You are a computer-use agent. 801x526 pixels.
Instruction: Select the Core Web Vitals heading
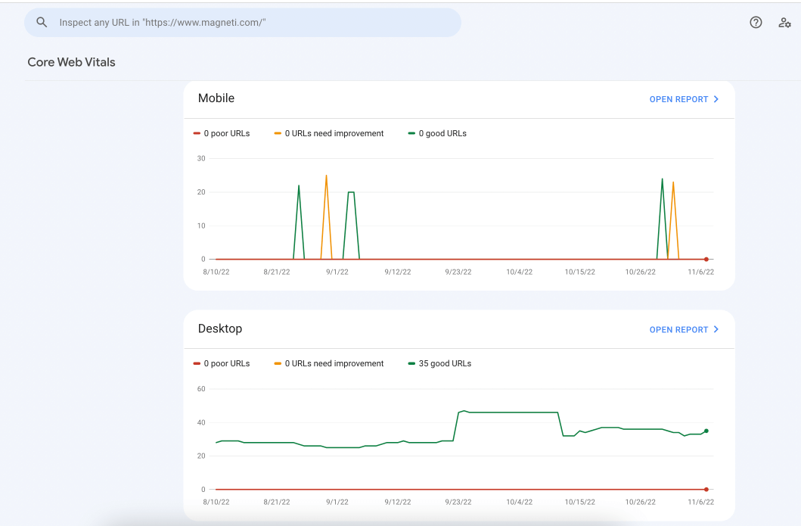72,62
